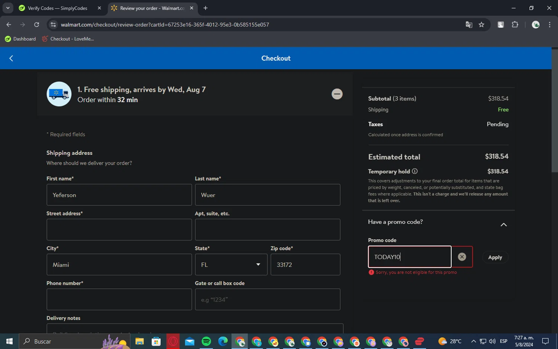
Task: Reload the Walmart checkout page
Action: click(36, 25)
